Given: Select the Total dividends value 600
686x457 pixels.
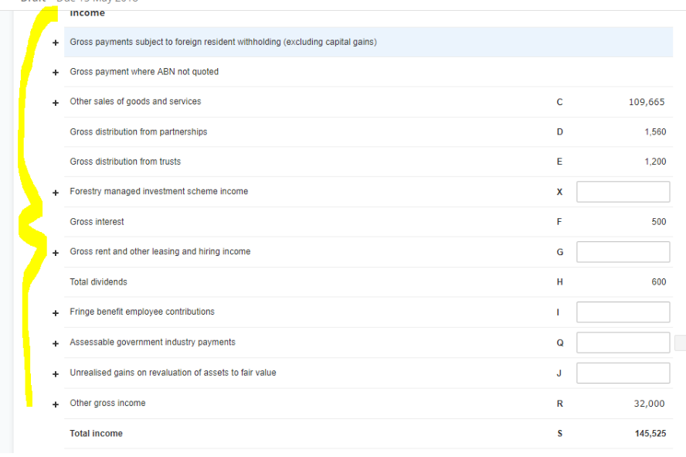Looking at the screenshot, I should [659, 282].
